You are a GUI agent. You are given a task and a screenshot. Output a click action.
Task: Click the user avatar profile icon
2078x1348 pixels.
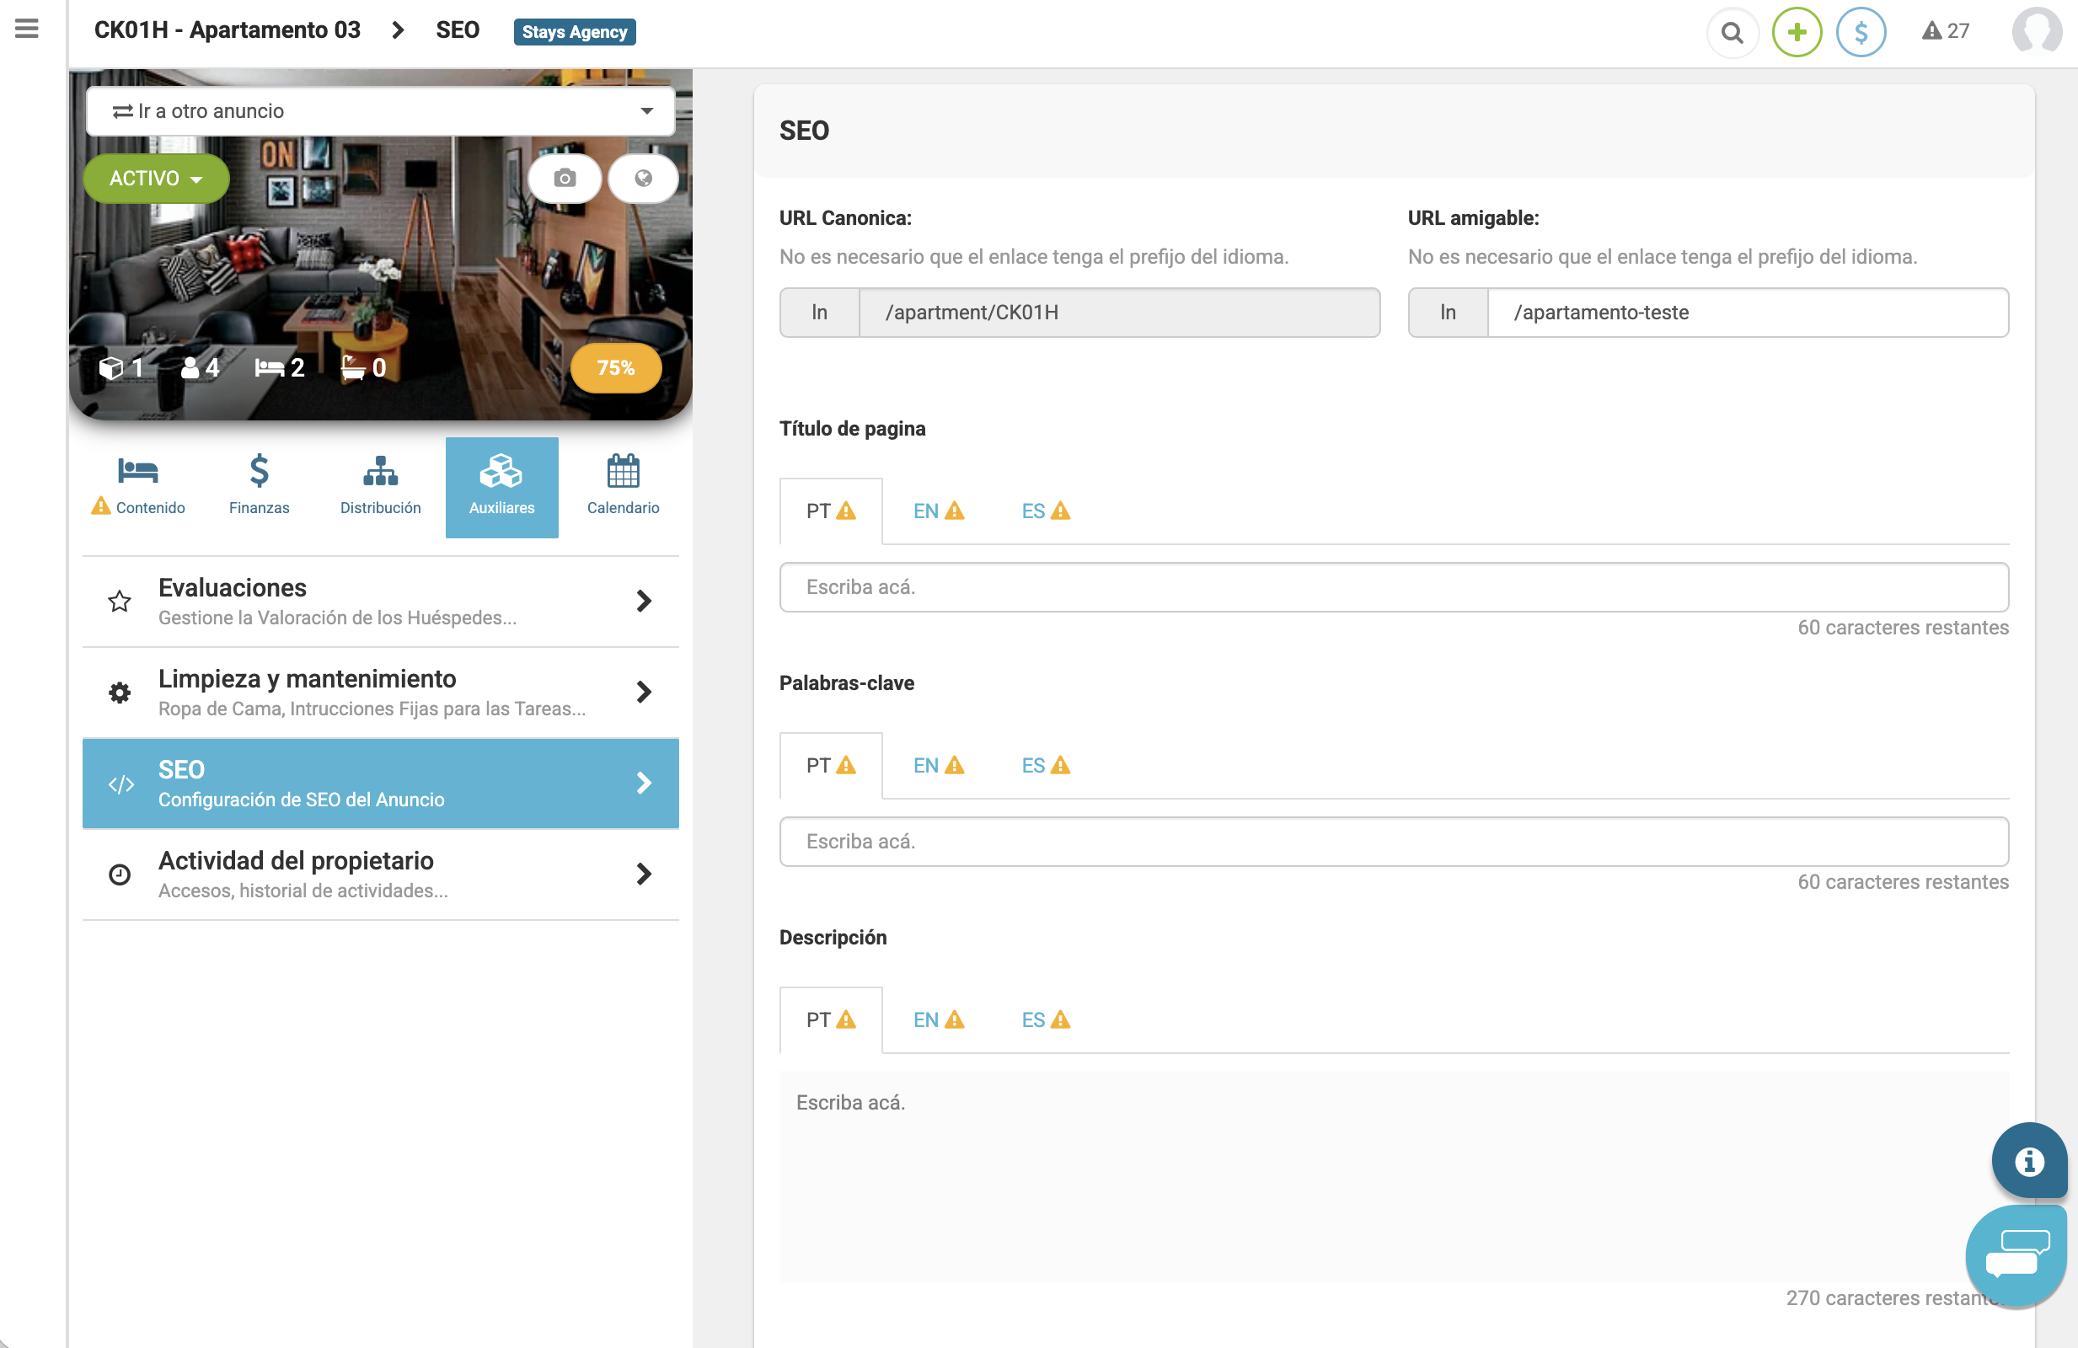coord(2036,32)
